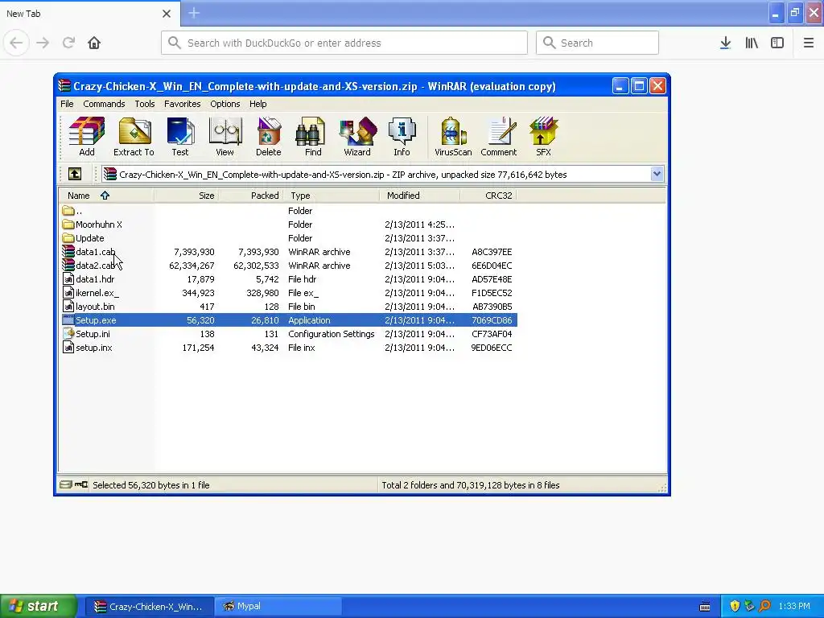This screenshot has height=618, width=824.
Task: Select Setup.ini file
Action: [x=288, y=334]
